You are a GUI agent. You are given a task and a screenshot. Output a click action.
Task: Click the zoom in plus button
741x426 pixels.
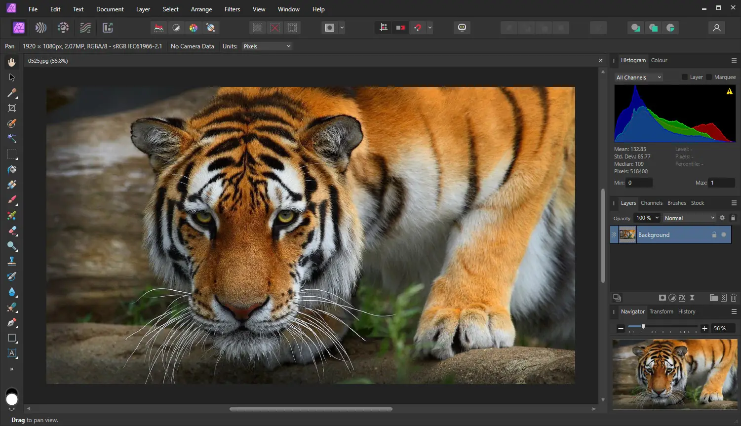coord(704,328)
